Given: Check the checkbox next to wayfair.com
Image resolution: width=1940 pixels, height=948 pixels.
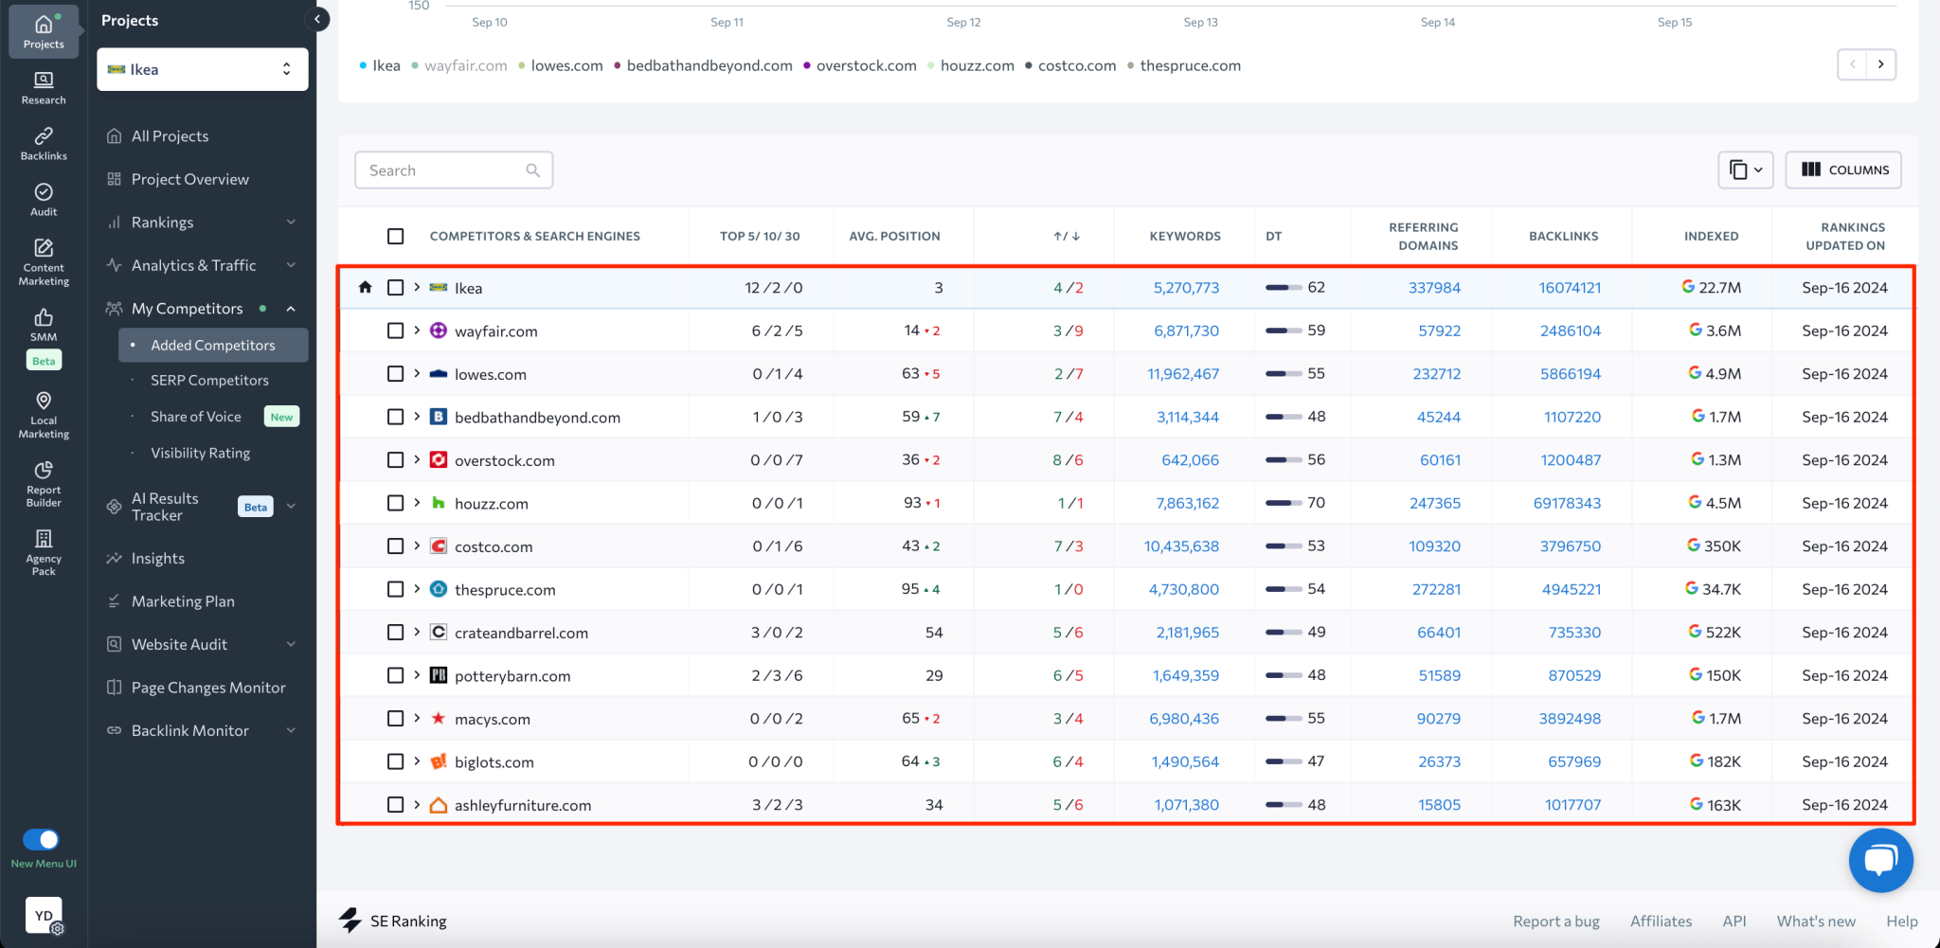Looking at the screenshot, I should 396,331.
